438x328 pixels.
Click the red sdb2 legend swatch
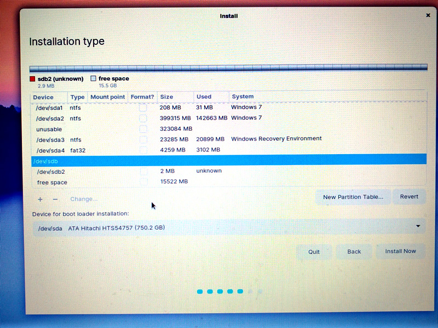(x=33, y=79)
